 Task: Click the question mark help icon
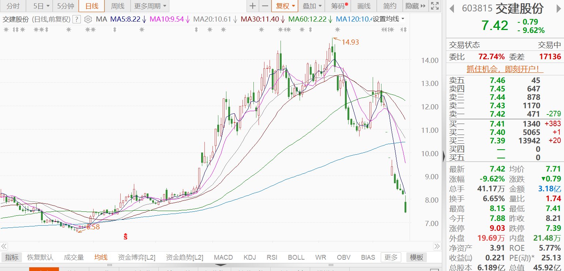[76, 19]
